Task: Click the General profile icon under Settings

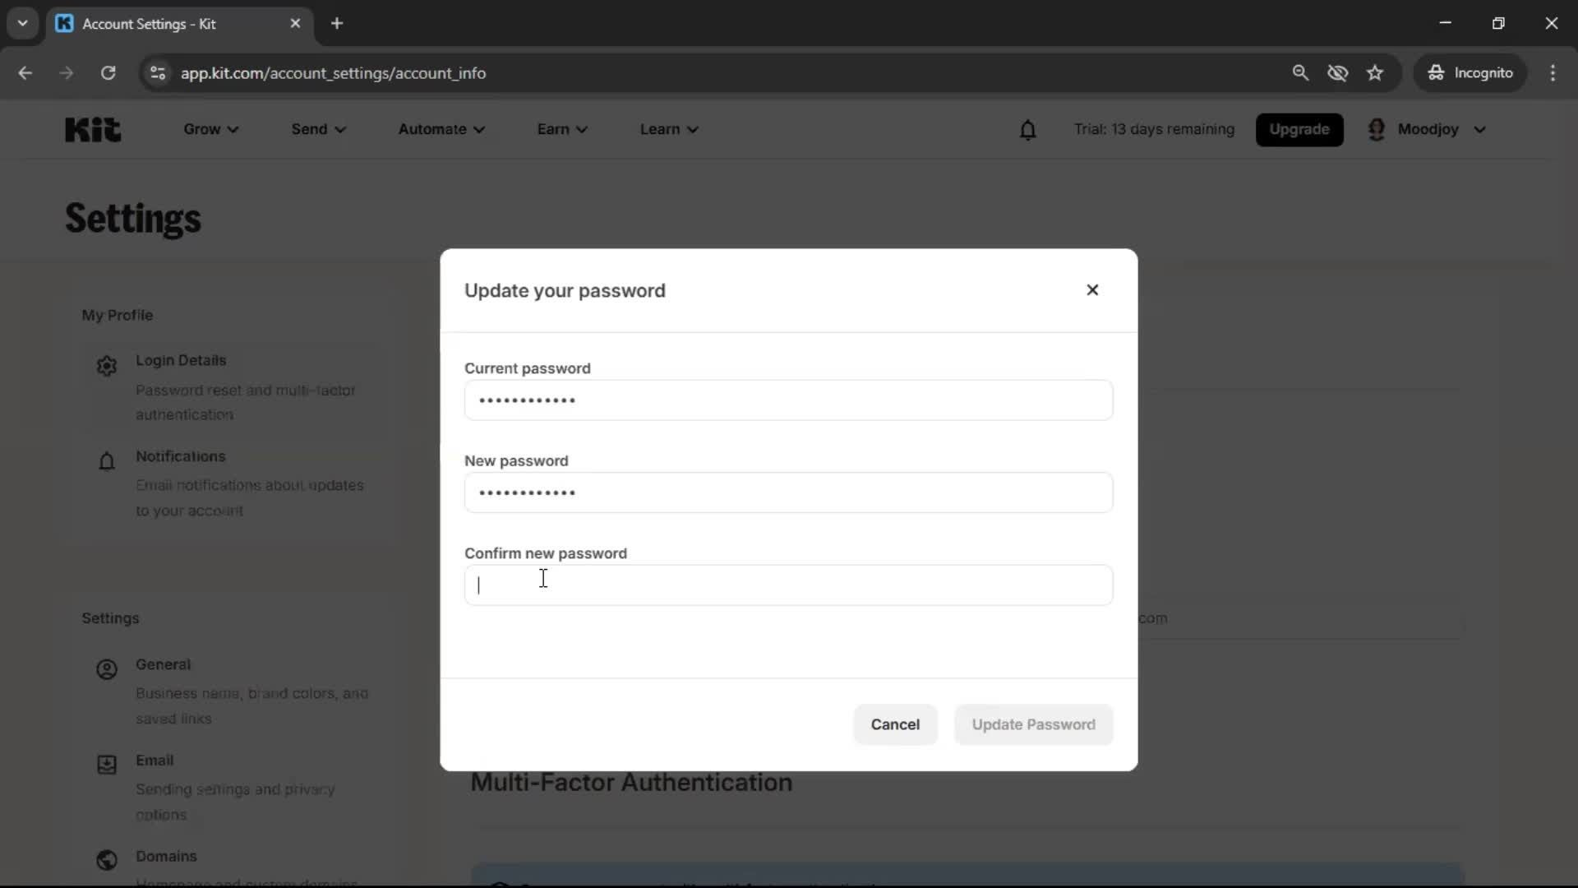Action: pyautogui.click(x=106, y=670)
